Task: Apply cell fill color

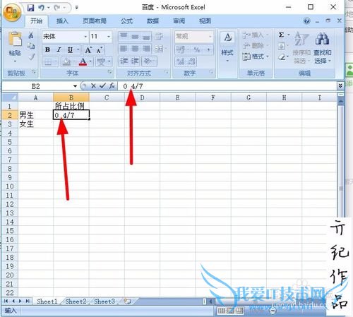Action: pyautogui.click(x=66, y=61)
